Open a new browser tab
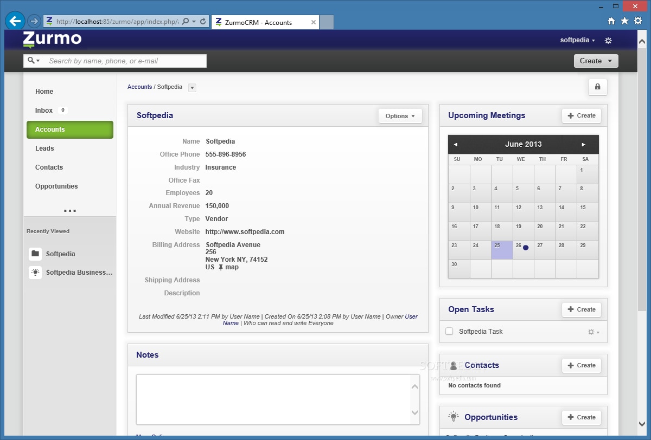 click(327, 22)
